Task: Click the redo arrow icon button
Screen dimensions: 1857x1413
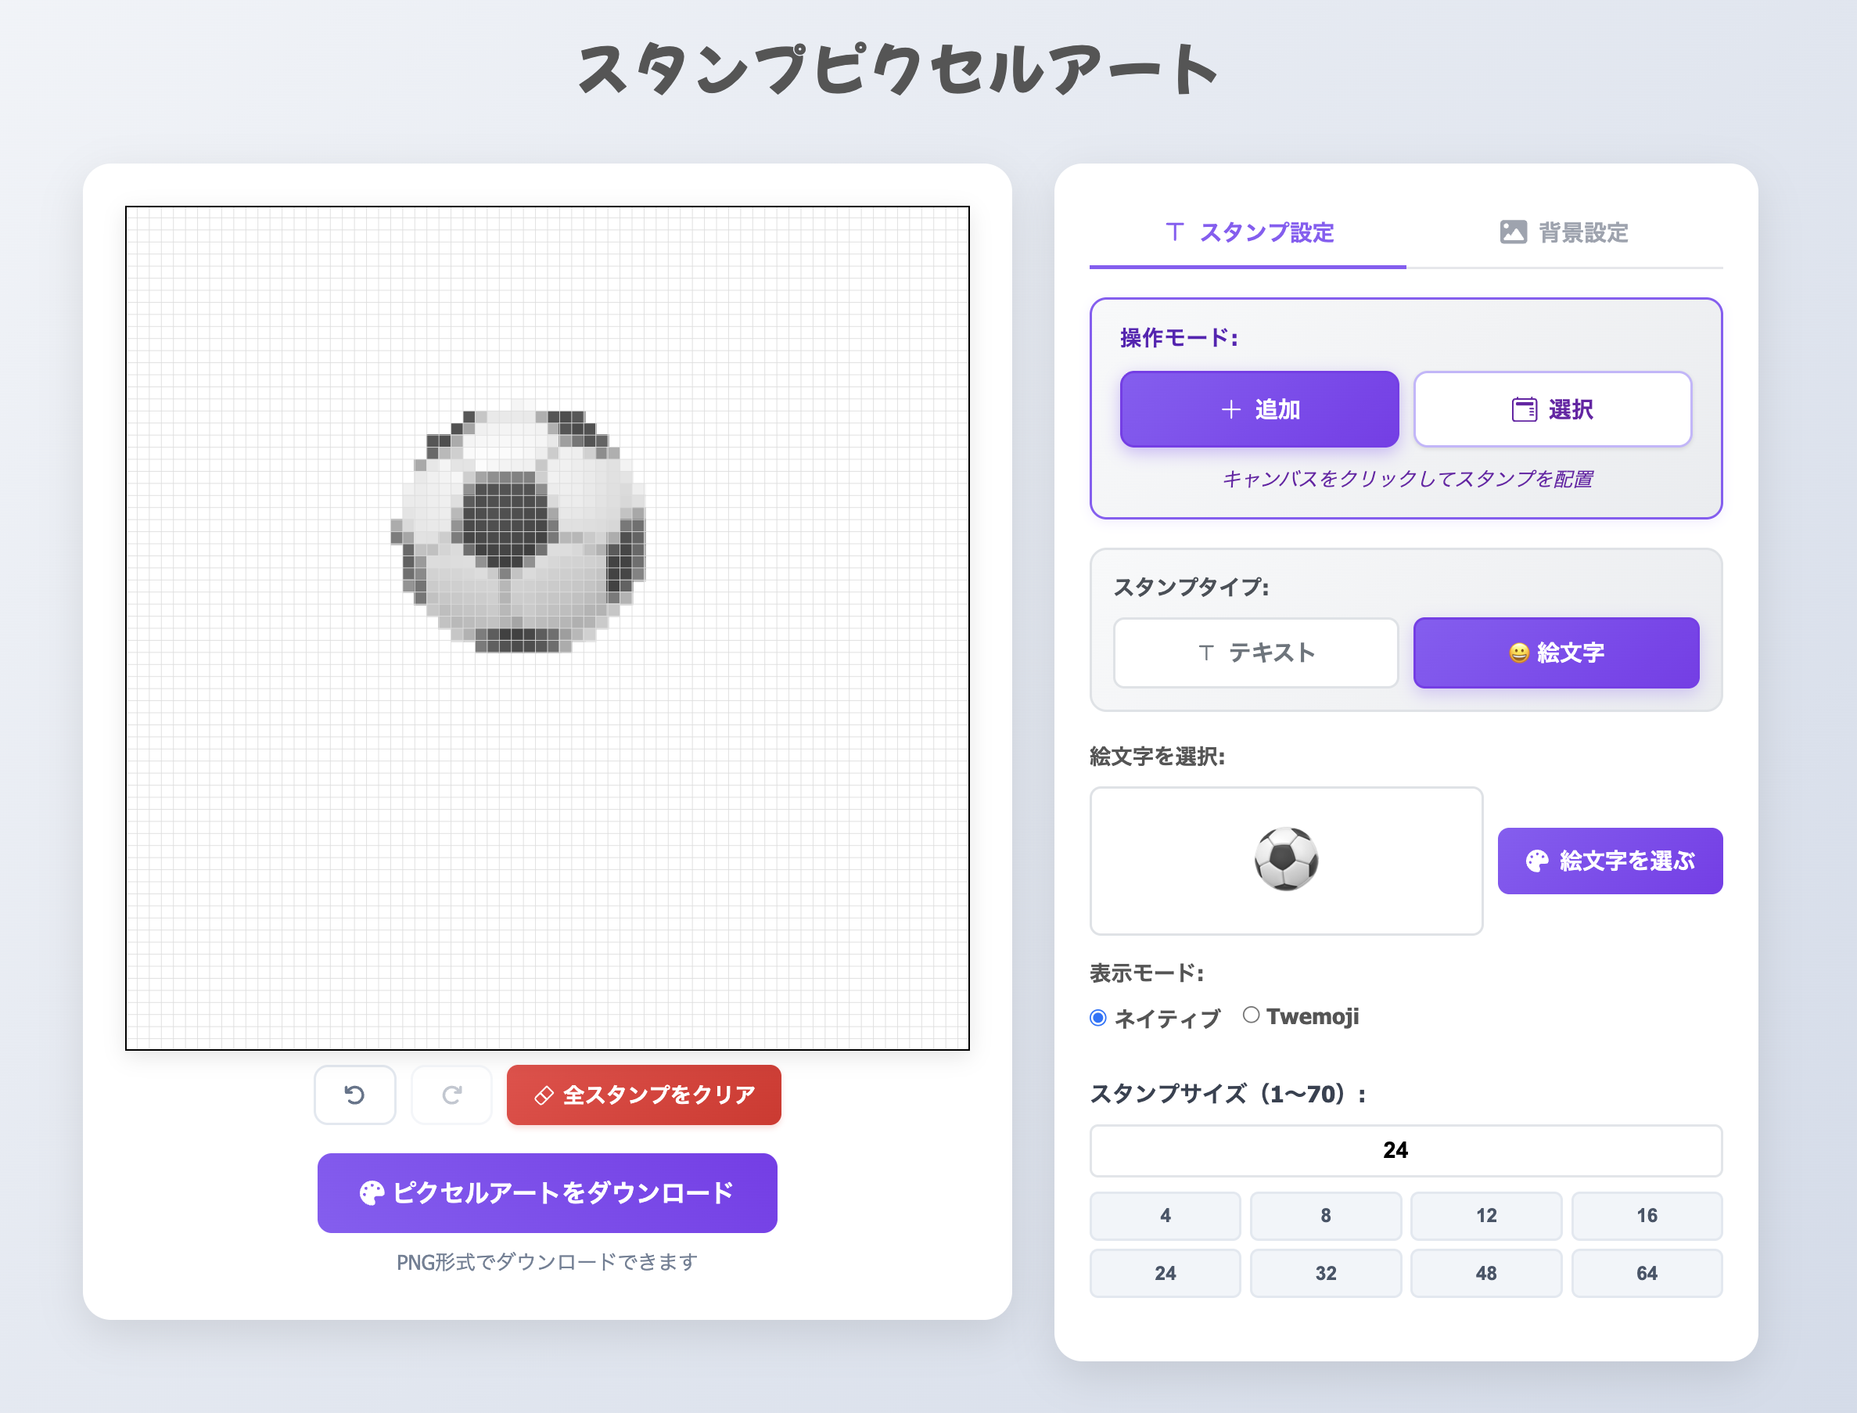Action: tap(451, 1095)
